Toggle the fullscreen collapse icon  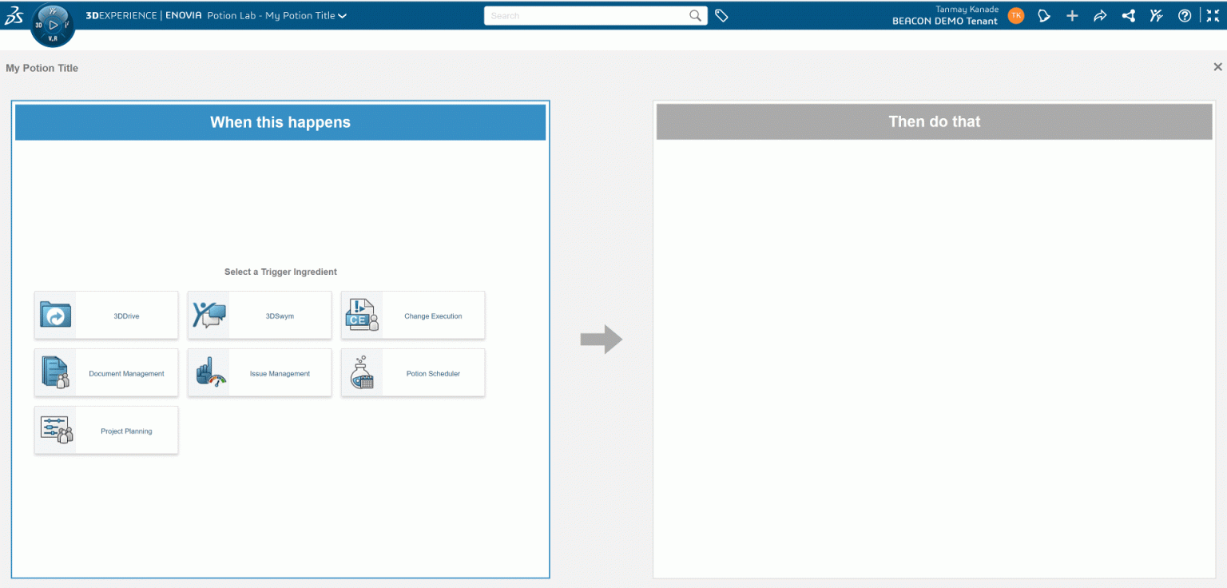[1213, 16]
